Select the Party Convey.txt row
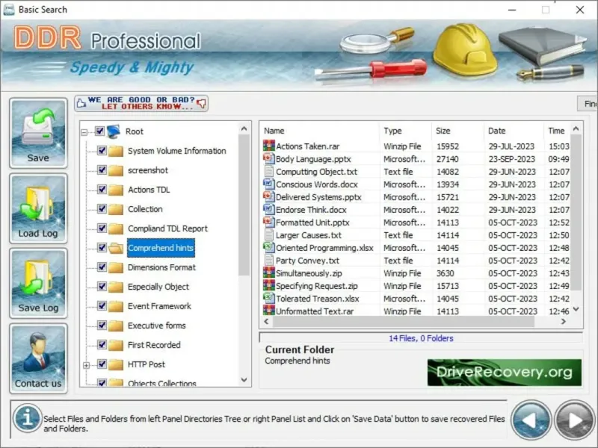The width and height of the screenshot is (598, 448). (416, 261)
